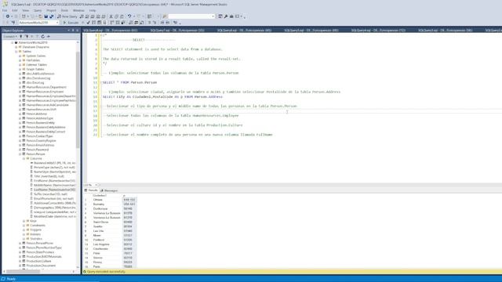Open the File menu
Screen dimensions: 502x282
pyautogui.click(x=5, y=10)
